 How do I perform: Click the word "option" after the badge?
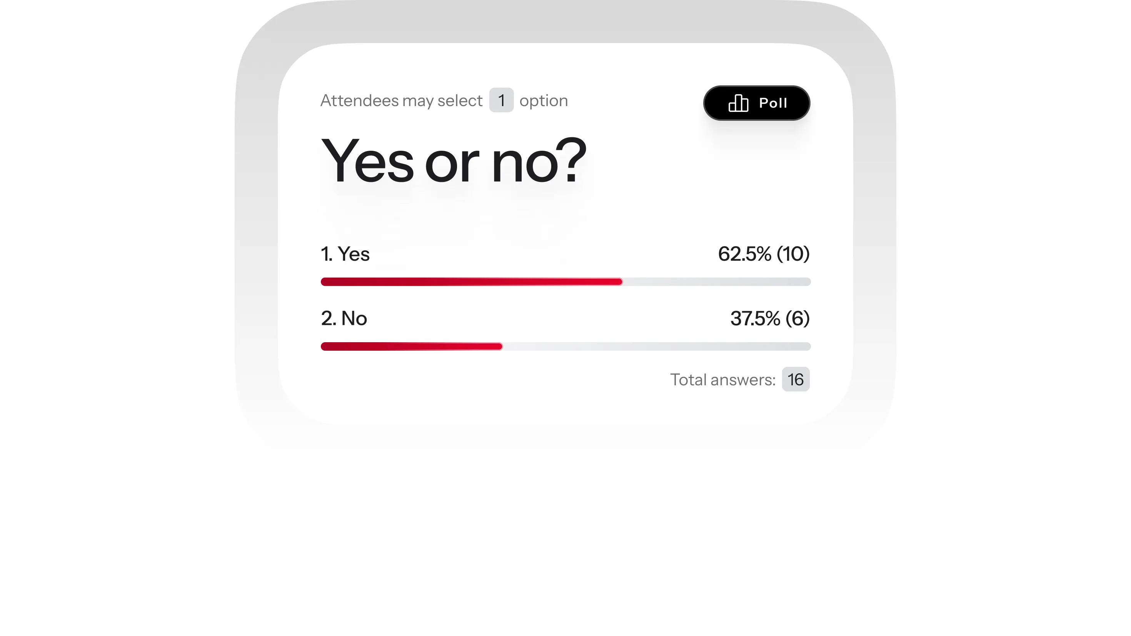[544, 100]
